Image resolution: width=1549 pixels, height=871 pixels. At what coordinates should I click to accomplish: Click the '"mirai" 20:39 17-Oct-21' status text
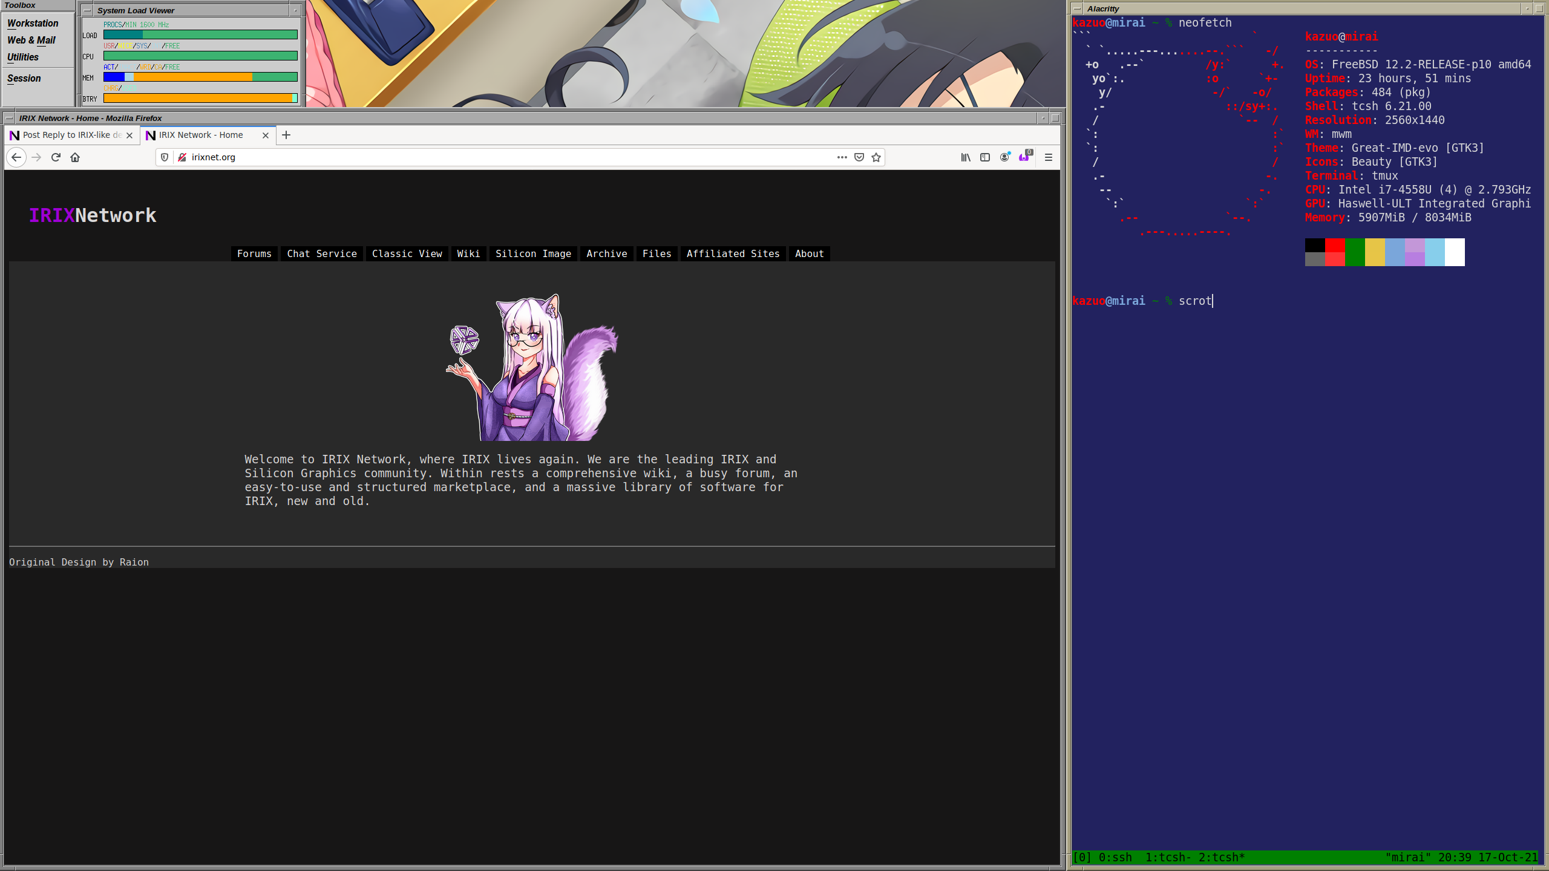[1461, 857]
